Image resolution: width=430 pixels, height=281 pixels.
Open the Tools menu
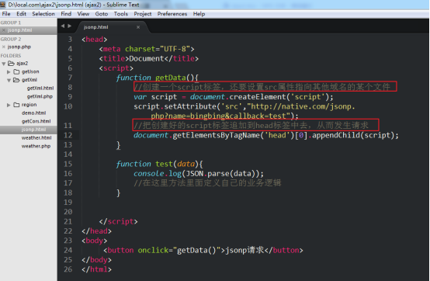click(x=121, y=14)
